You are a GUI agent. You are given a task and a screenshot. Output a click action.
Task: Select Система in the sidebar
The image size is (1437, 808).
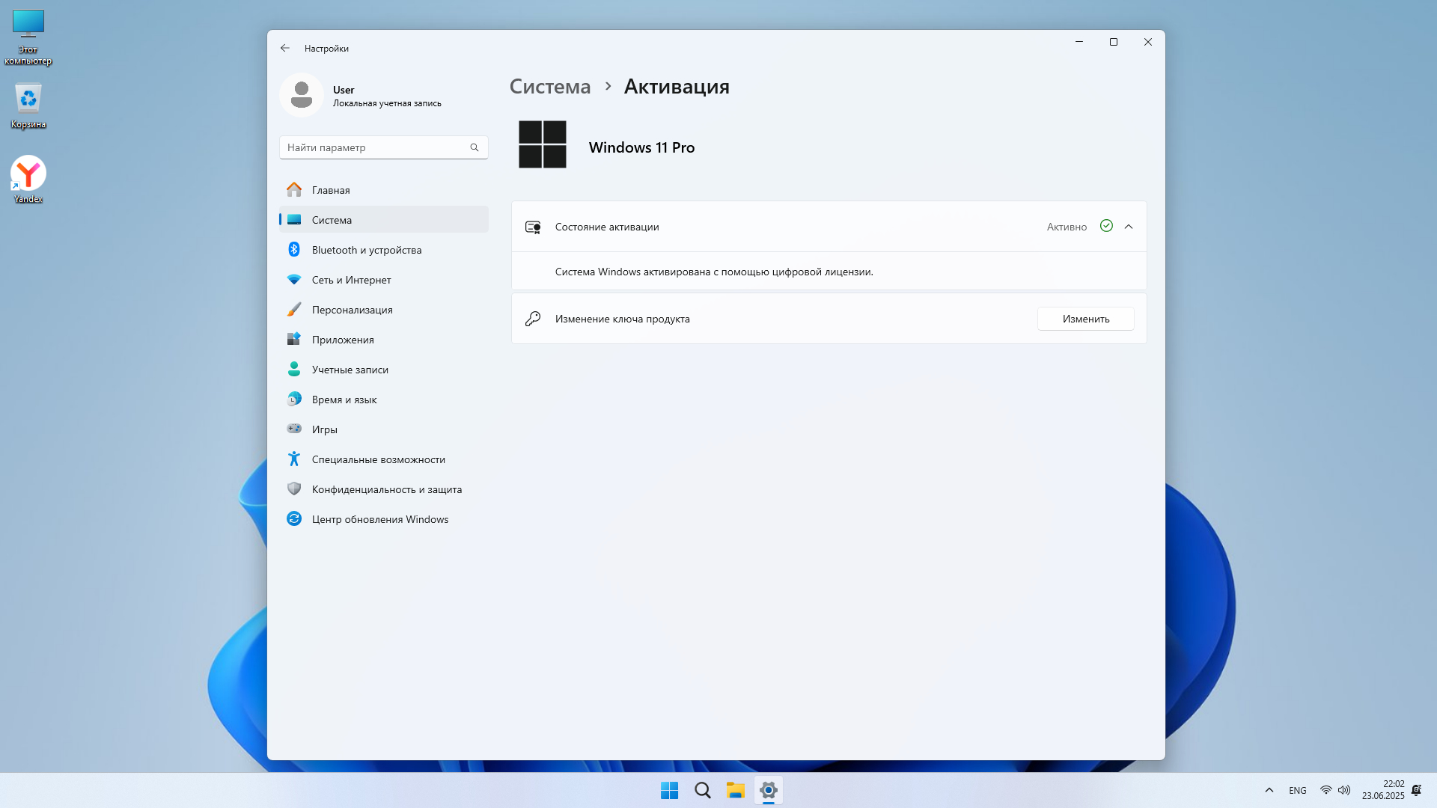pos(332,220)
